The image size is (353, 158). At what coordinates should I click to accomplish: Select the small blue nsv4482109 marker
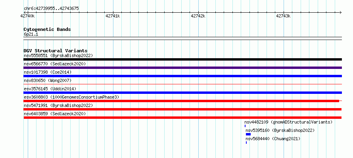pyautogui.click(x=245, y=126)
